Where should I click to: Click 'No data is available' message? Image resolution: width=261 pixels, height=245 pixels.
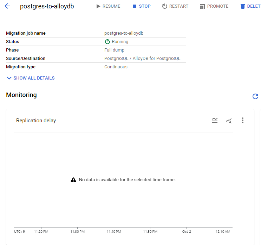pyautogui.click(x=127, y=180)
